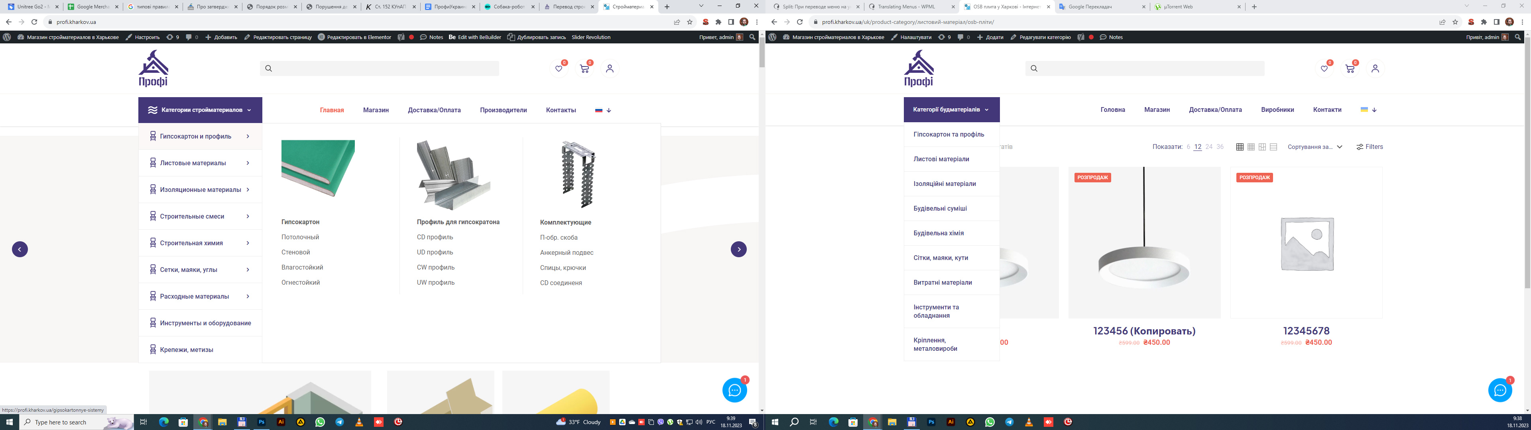Click the site search field in left window
This screenshot has width=1531, height=430.
click(x=379, y=68)
